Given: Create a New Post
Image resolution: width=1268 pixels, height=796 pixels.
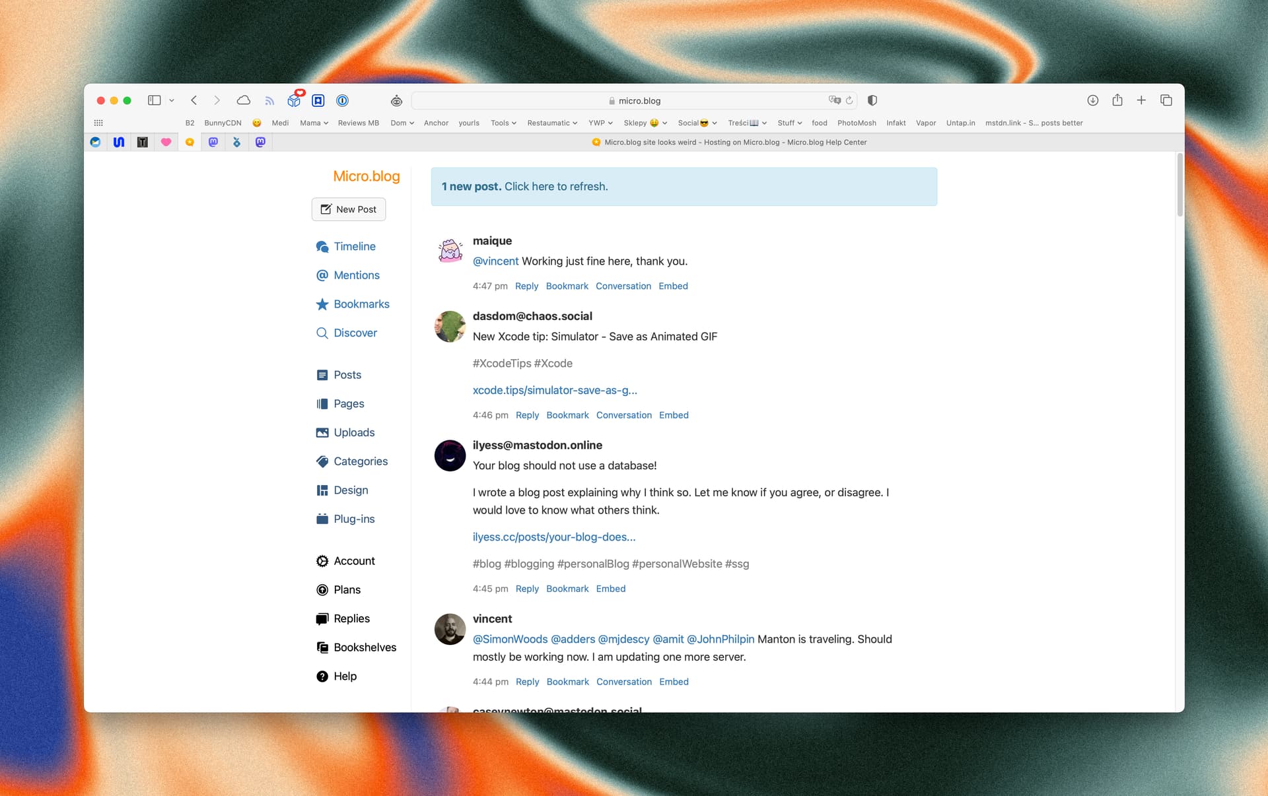Looking at the screenshot, I should point(349,209).
